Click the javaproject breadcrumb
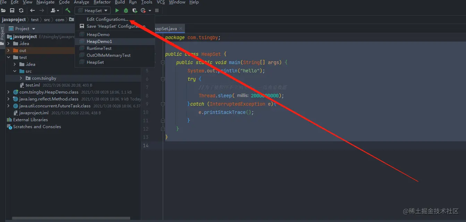 click(14, 20)
